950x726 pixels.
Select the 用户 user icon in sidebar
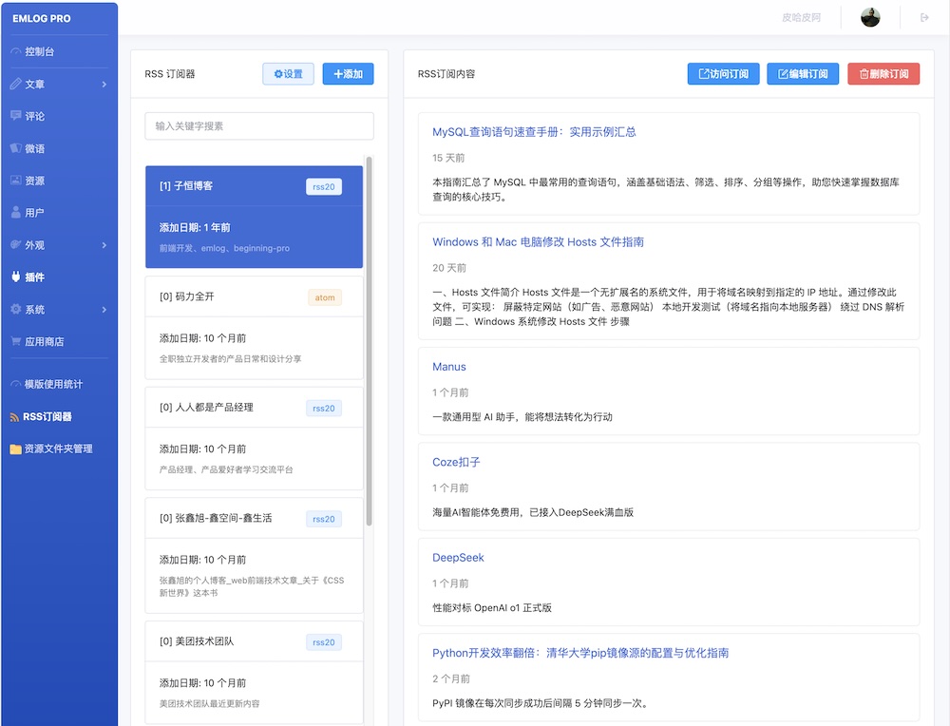click(15, 213)
